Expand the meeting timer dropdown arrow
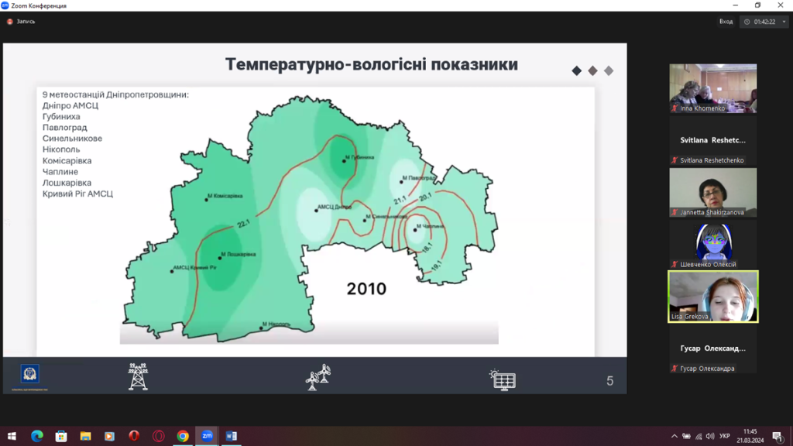793x446 pixels. coord(784,22)
